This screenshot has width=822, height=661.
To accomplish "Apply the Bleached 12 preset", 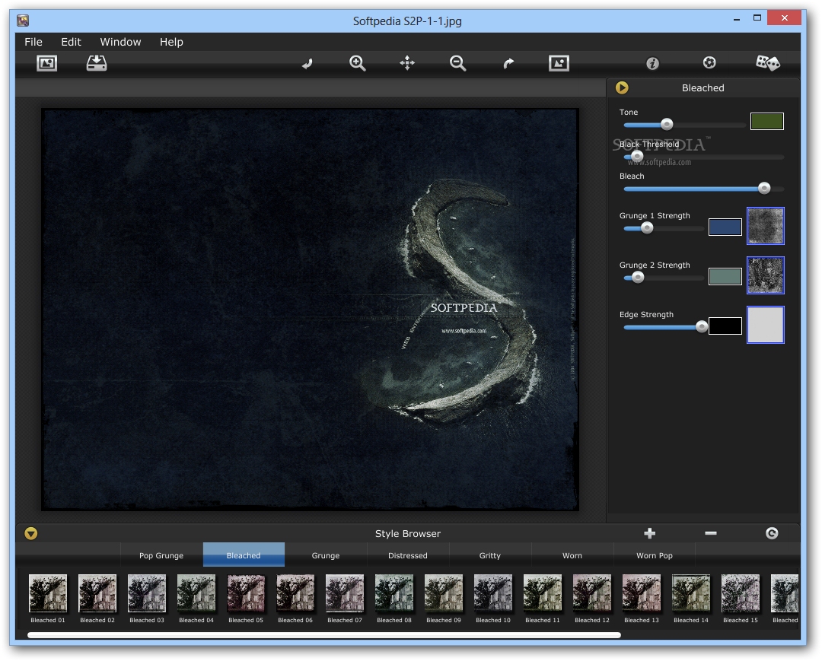I will pyautogui.click(x=592, y=593).
